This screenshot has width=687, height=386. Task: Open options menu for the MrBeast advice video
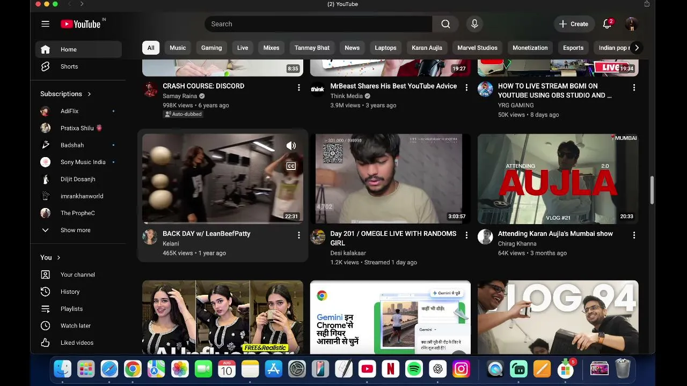466,87
